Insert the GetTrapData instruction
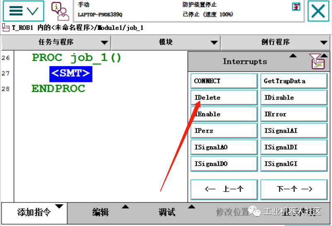 (294, 81)
